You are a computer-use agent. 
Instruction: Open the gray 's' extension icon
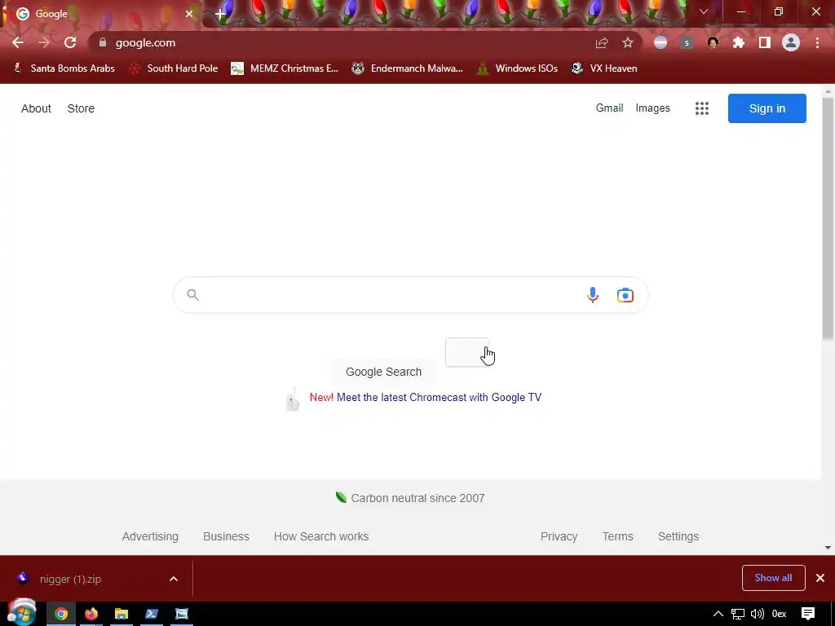click(x=687, y=42)
